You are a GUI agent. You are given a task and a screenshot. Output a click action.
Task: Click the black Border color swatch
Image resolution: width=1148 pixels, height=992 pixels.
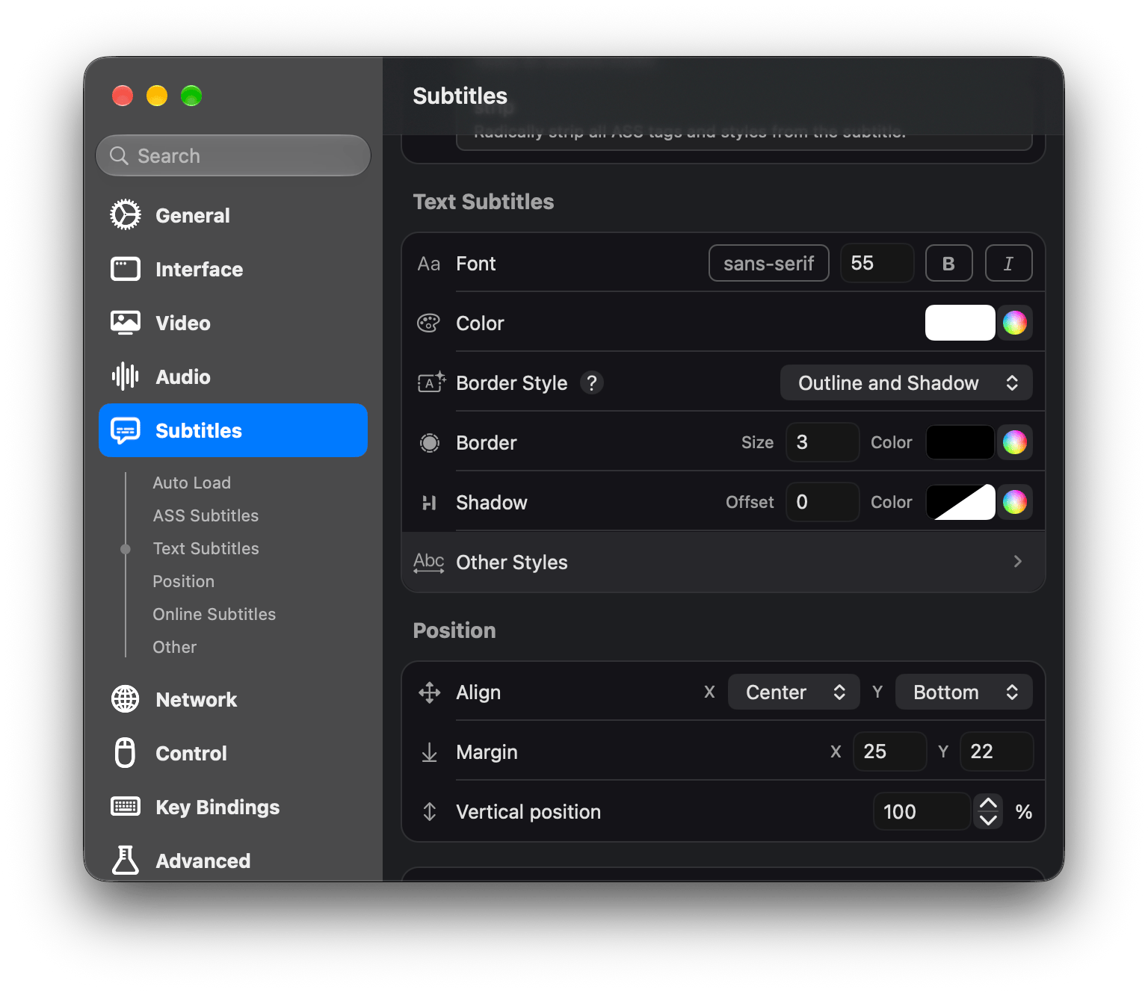pos(960,442)
